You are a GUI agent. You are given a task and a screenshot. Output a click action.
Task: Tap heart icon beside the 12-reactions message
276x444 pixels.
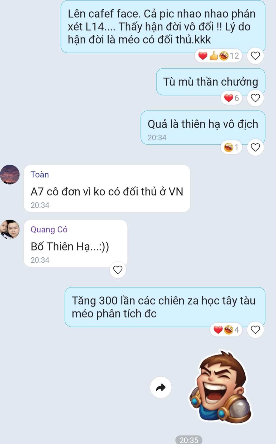coord(255,56)
